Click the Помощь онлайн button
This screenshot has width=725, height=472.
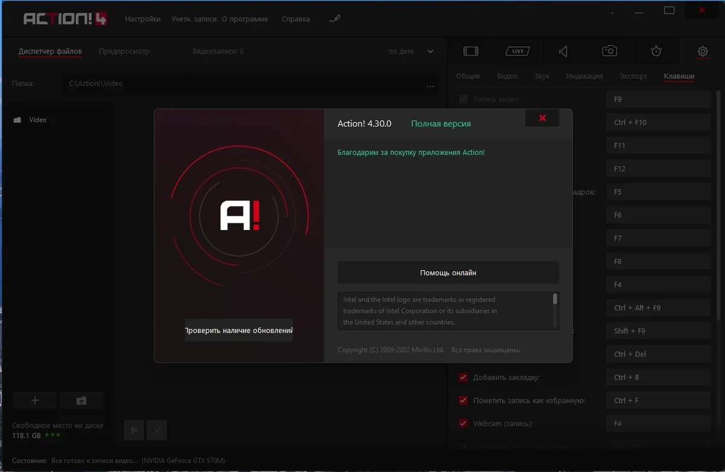(448, 273)
